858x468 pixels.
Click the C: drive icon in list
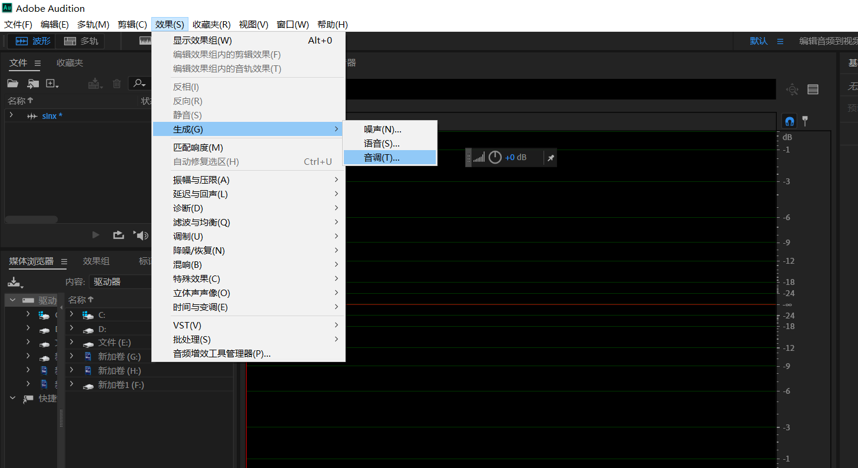88,315
